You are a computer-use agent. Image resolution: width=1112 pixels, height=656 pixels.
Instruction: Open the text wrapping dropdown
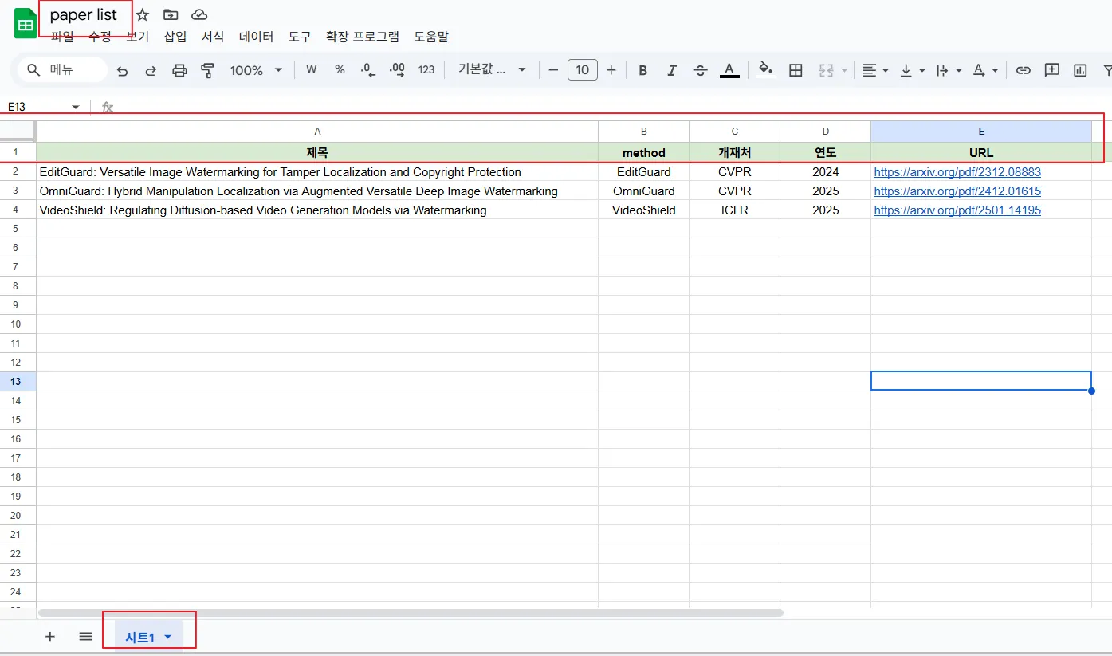click(x=949, y=70)
